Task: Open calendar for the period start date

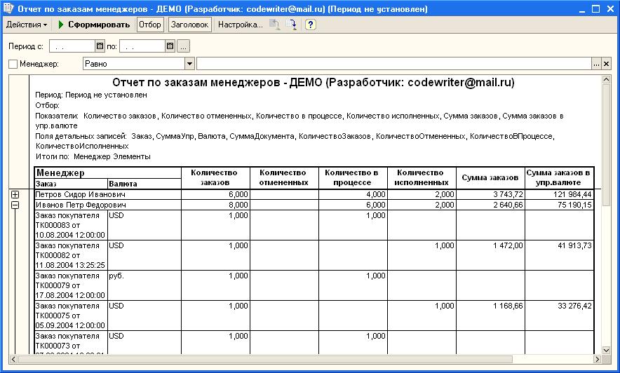Action: [100, 46]
